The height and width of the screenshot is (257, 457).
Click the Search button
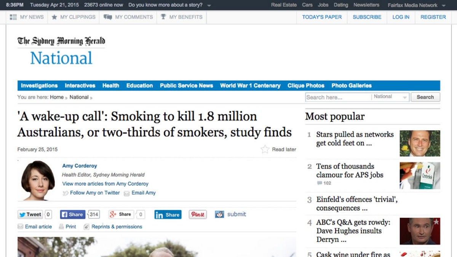(x=425, y=97)
